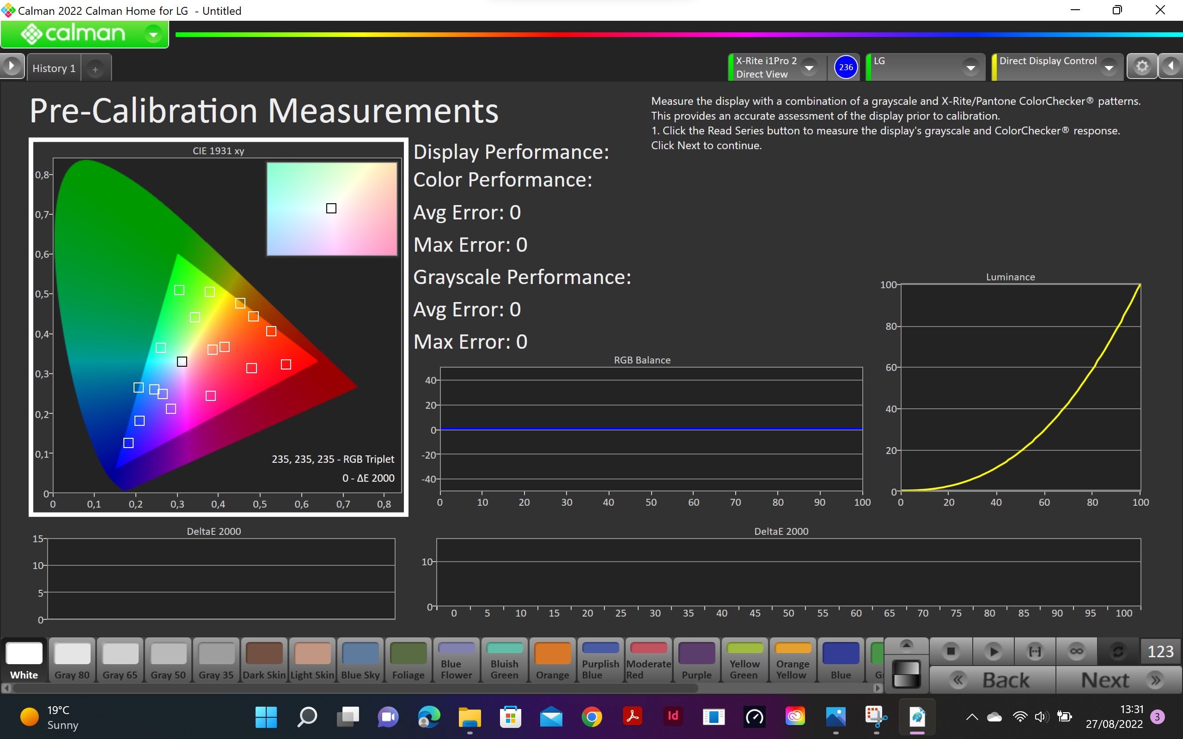
Task: Open the LG source dropdown
Action: click(970, 67)
